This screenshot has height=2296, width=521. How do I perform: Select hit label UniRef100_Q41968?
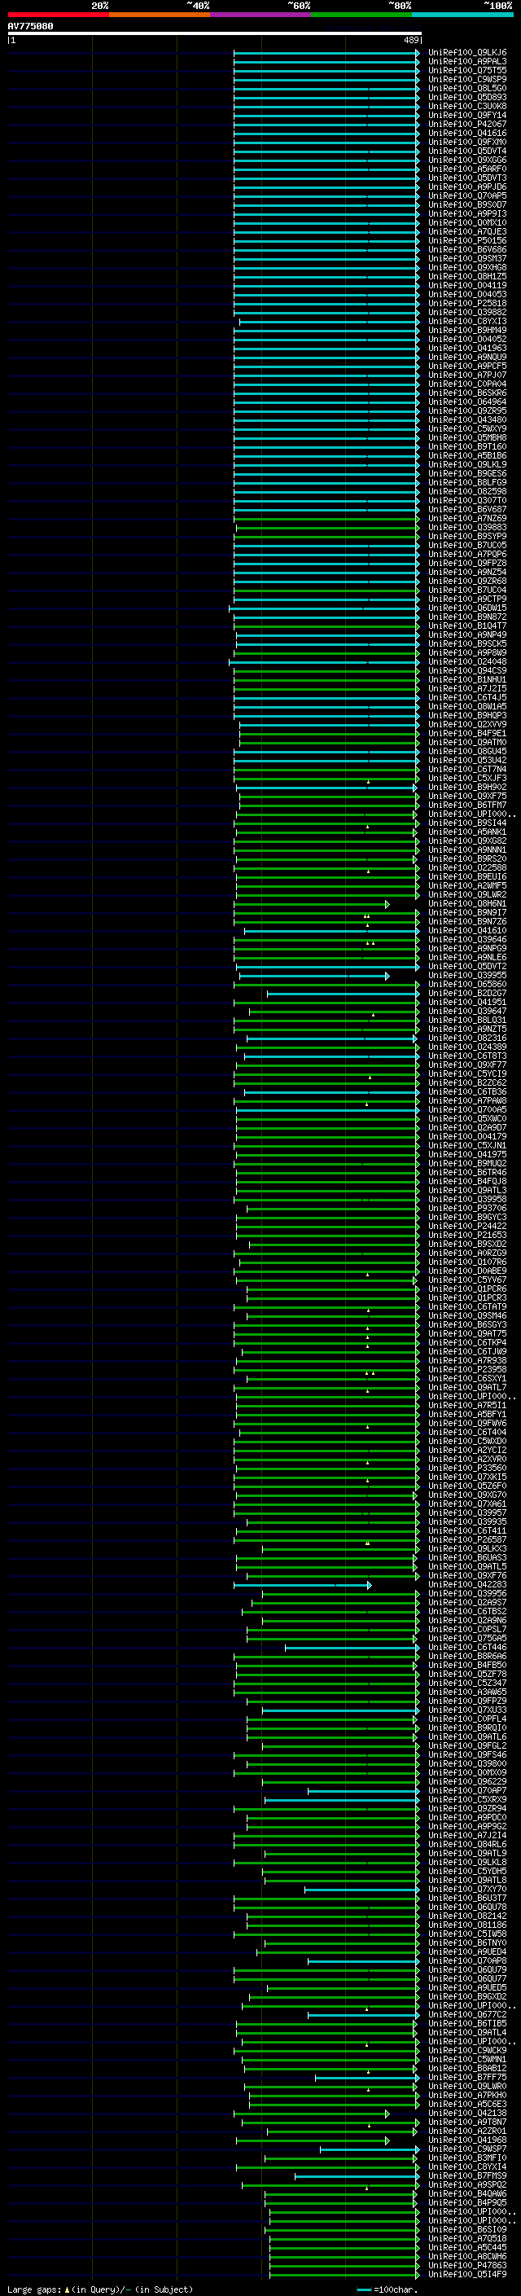pos(466,2140)
